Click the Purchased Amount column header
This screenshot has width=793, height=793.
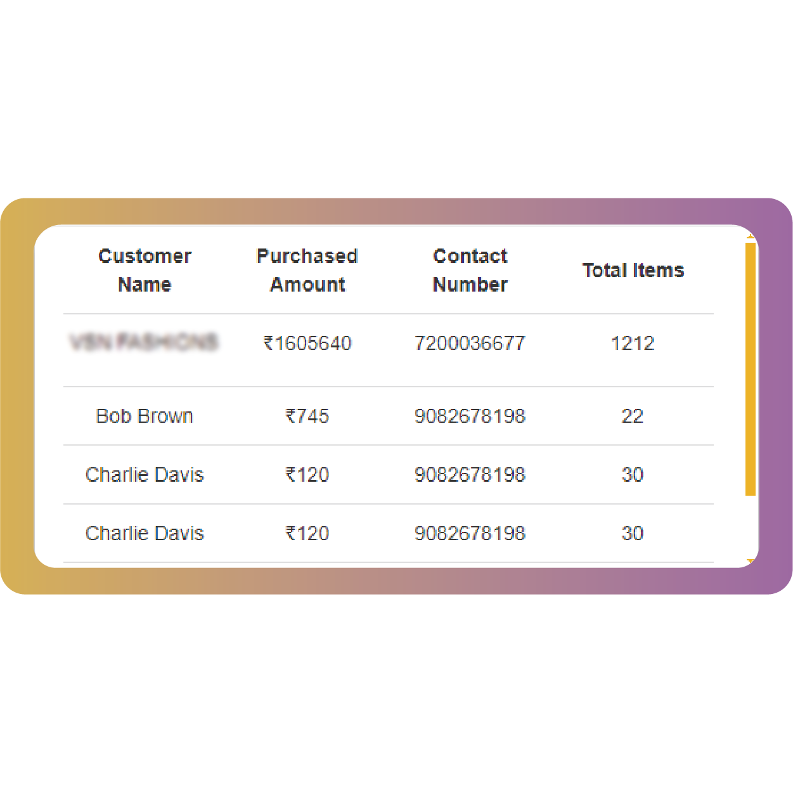pyautogui.click(x=307, y=270)
